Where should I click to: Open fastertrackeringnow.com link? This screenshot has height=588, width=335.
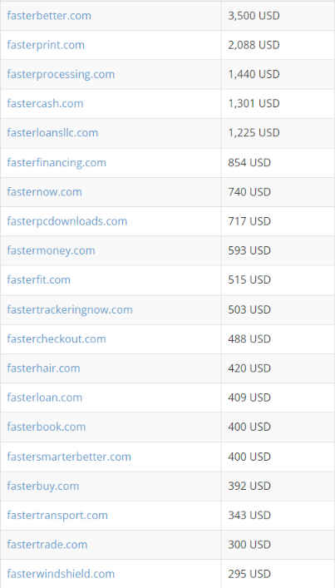pyautogui.click(x=70, y=309)
